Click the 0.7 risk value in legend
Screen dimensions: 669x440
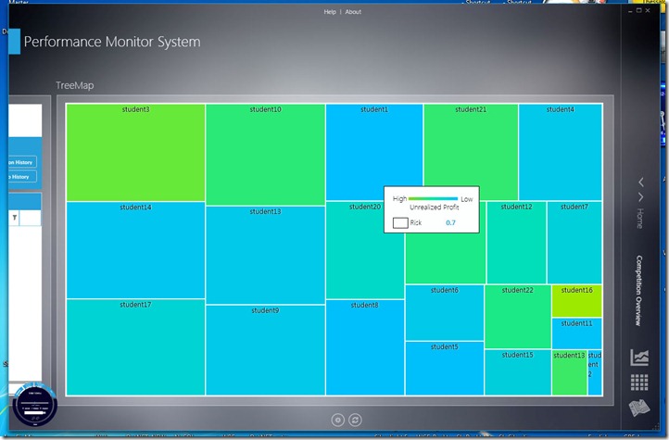(450, 222)
